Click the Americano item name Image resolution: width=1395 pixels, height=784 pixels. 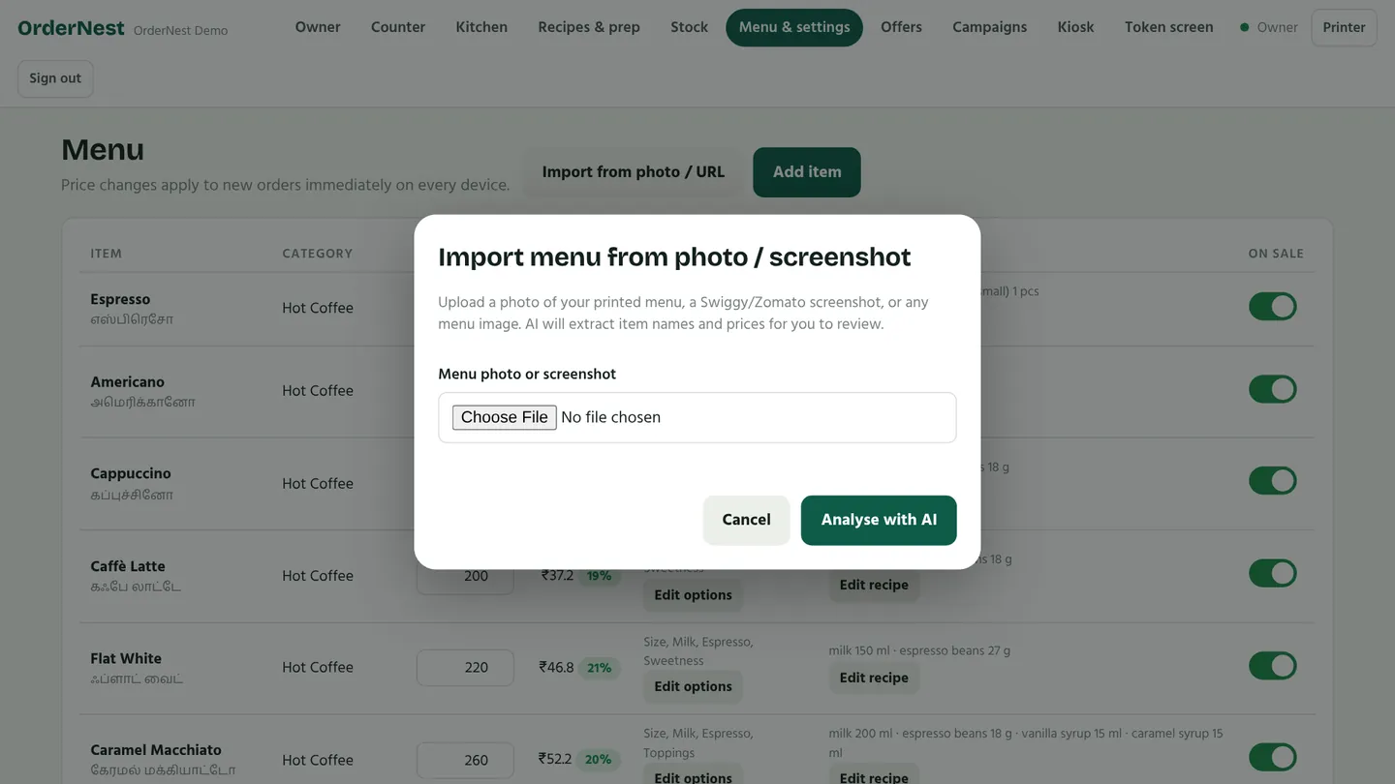[127, 382]
